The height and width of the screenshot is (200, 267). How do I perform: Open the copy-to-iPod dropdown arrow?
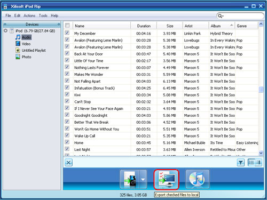click(143, 179)
